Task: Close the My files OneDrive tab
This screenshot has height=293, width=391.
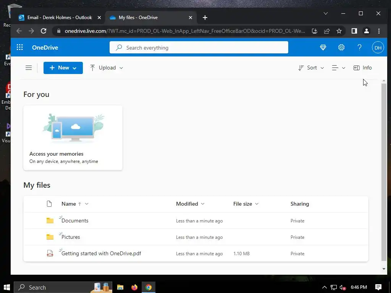Action: click(x=191, y=18)
